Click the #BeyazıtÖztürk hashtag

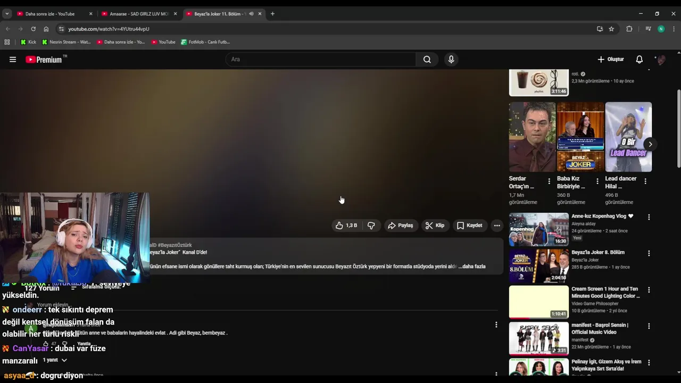(175, 245)
